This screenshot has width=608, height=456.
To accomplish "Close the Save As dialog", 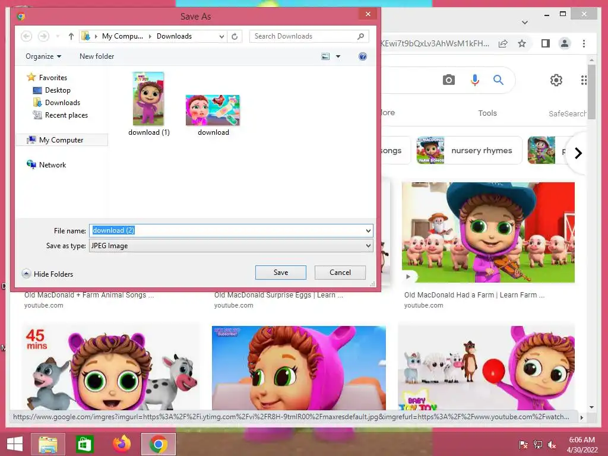I will click(368, 14).
